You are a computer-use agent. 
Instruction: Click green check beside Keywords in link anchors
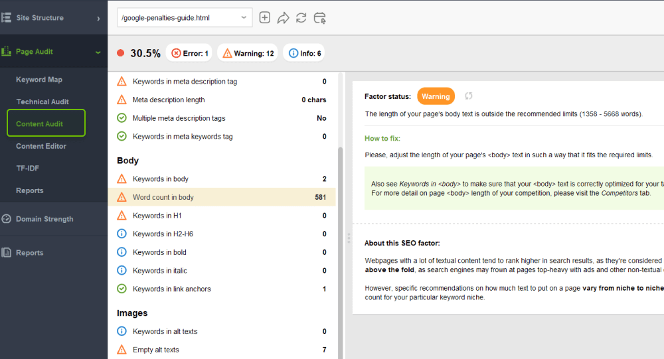(122, 289)
